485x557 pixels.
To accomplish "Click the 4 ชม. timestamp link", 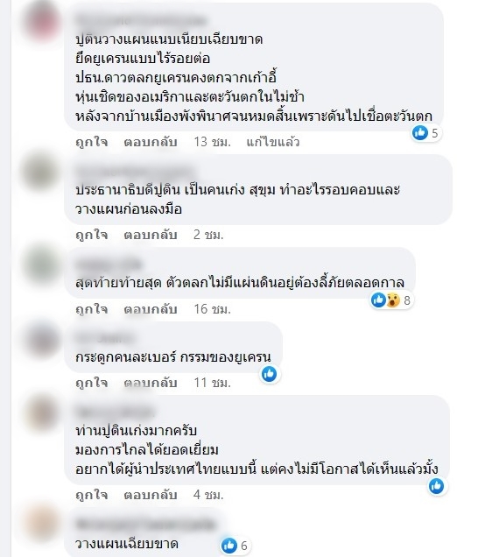I will click(x=208, y=495).
